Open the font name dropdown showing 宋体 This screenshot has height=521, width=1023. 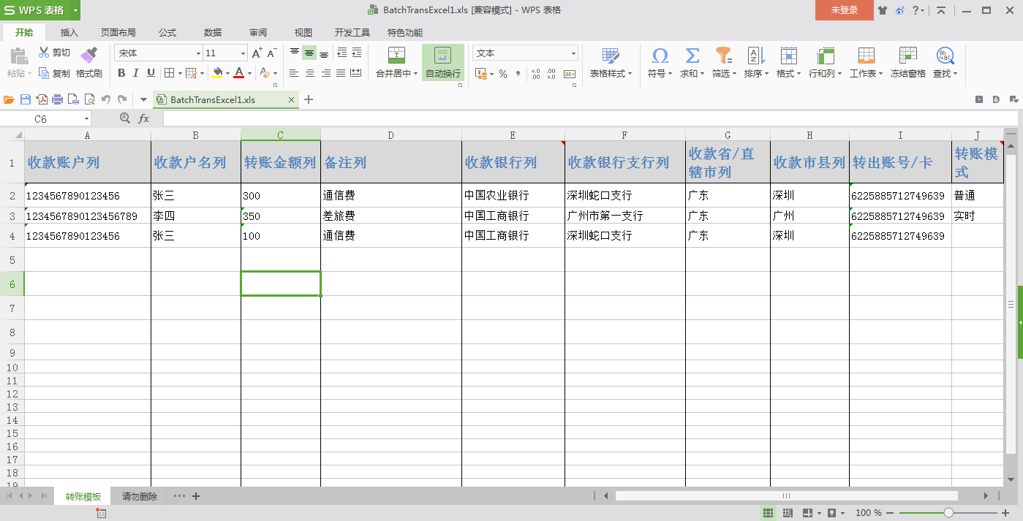tap(198, 53)
